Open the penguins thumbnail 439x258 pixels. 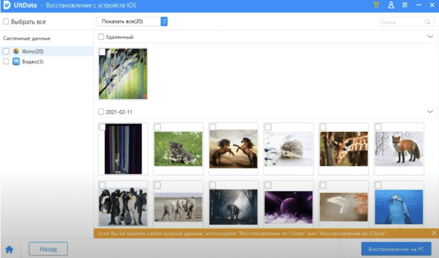coord(123,207)
